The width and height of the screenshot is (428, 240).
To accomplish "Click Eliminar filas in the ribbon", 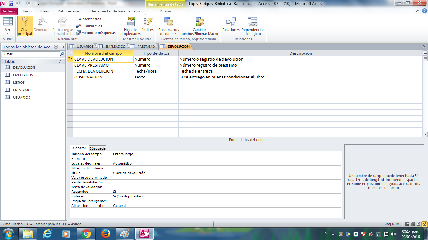I will click(x=89, y=26).
